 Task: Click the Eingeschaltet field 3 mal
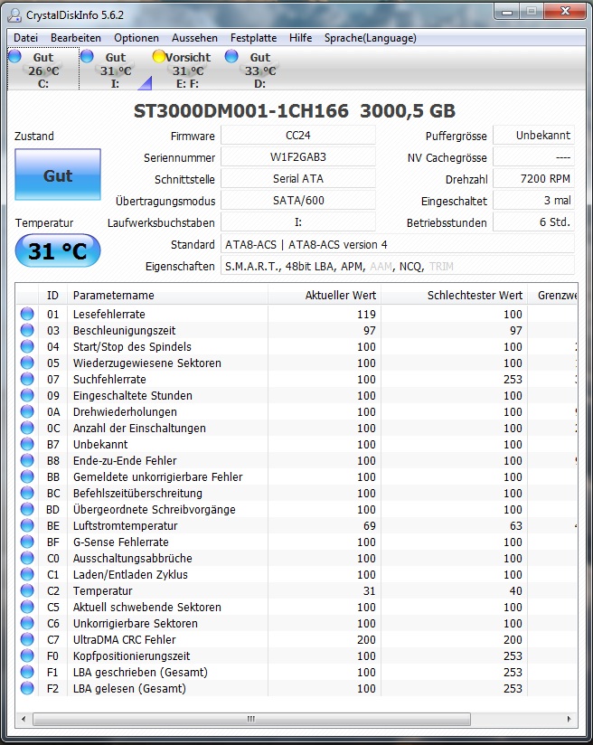[533, 201]
